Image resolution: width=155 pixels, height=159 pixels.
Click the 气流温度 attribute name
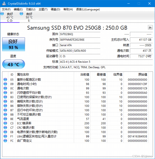pyautogui.click(x=23, y=119)
